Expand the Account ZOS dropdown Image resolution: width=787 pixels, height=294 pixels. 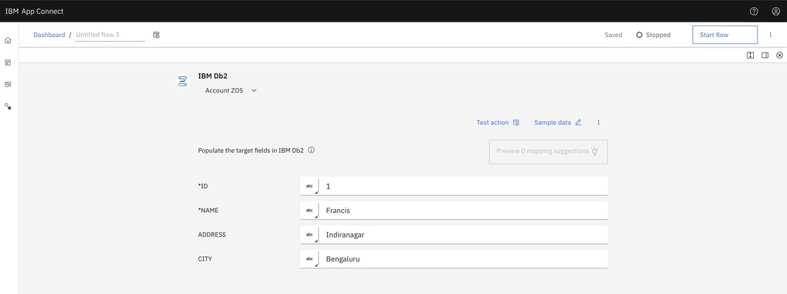[x=231, y=91]
